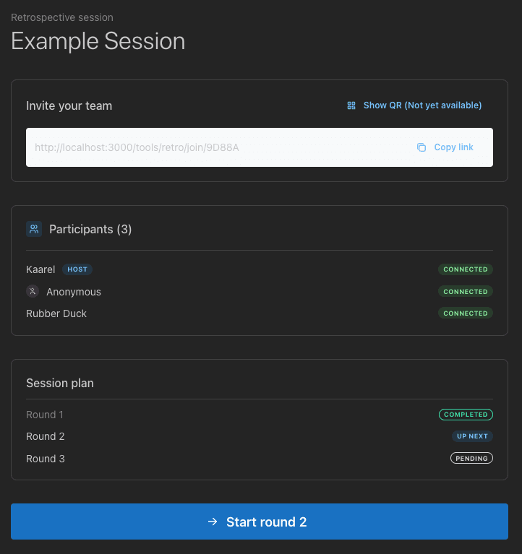522x554 pixels.
Task: Click the QR code icon
Action: [351, 105]
